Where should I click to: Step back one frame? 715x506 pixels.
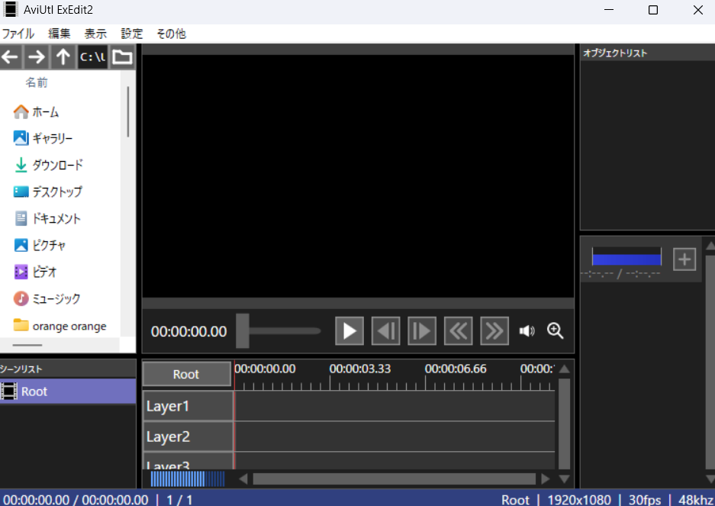[386, 330]
